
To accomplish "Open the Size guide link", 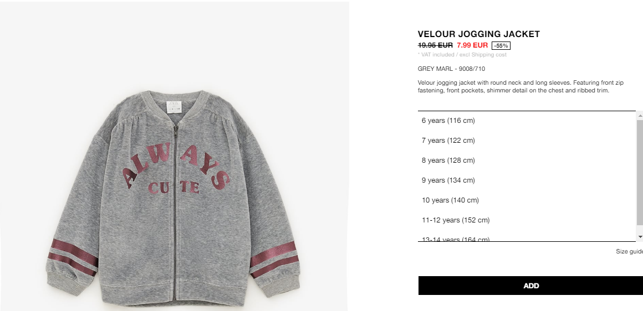I will point(629,251).
